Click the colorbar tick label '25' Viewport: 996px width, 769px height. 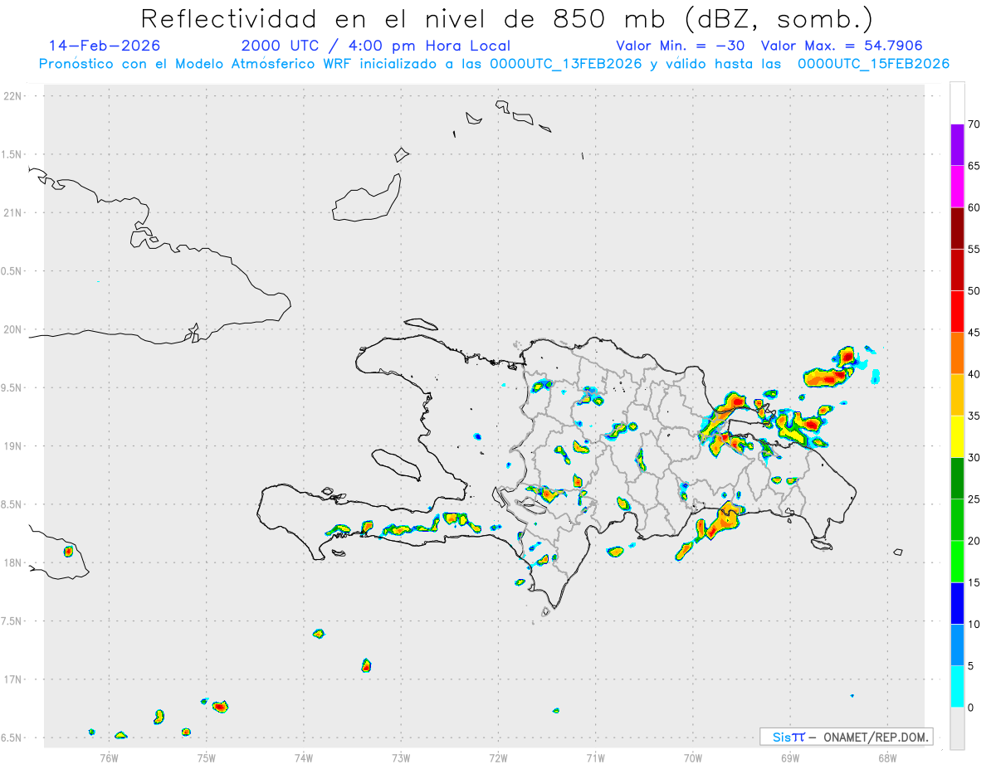pyautogui.click(x=974, y=499)
